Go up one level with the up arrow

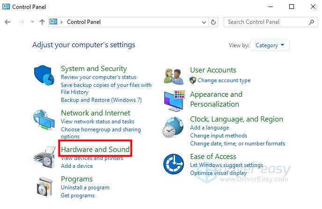click(x=42, y=22)
